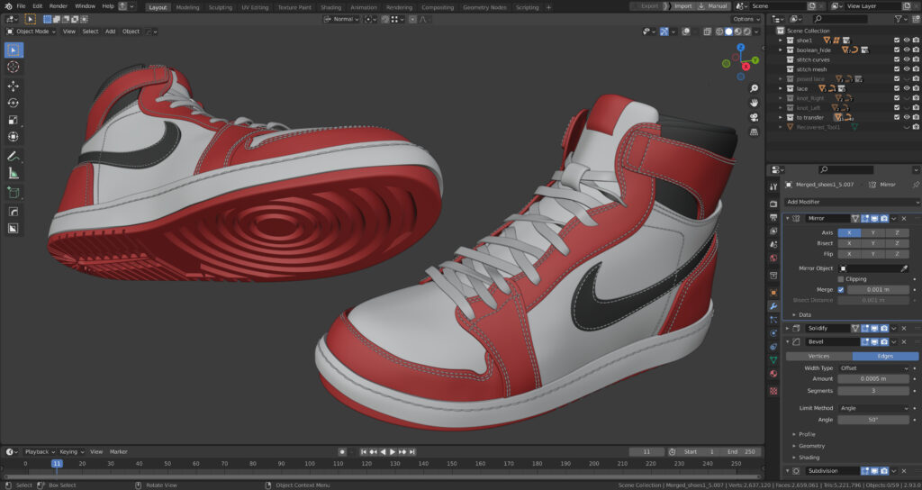Click the zoom magnifier viewport icon

[x=754, y=88]
